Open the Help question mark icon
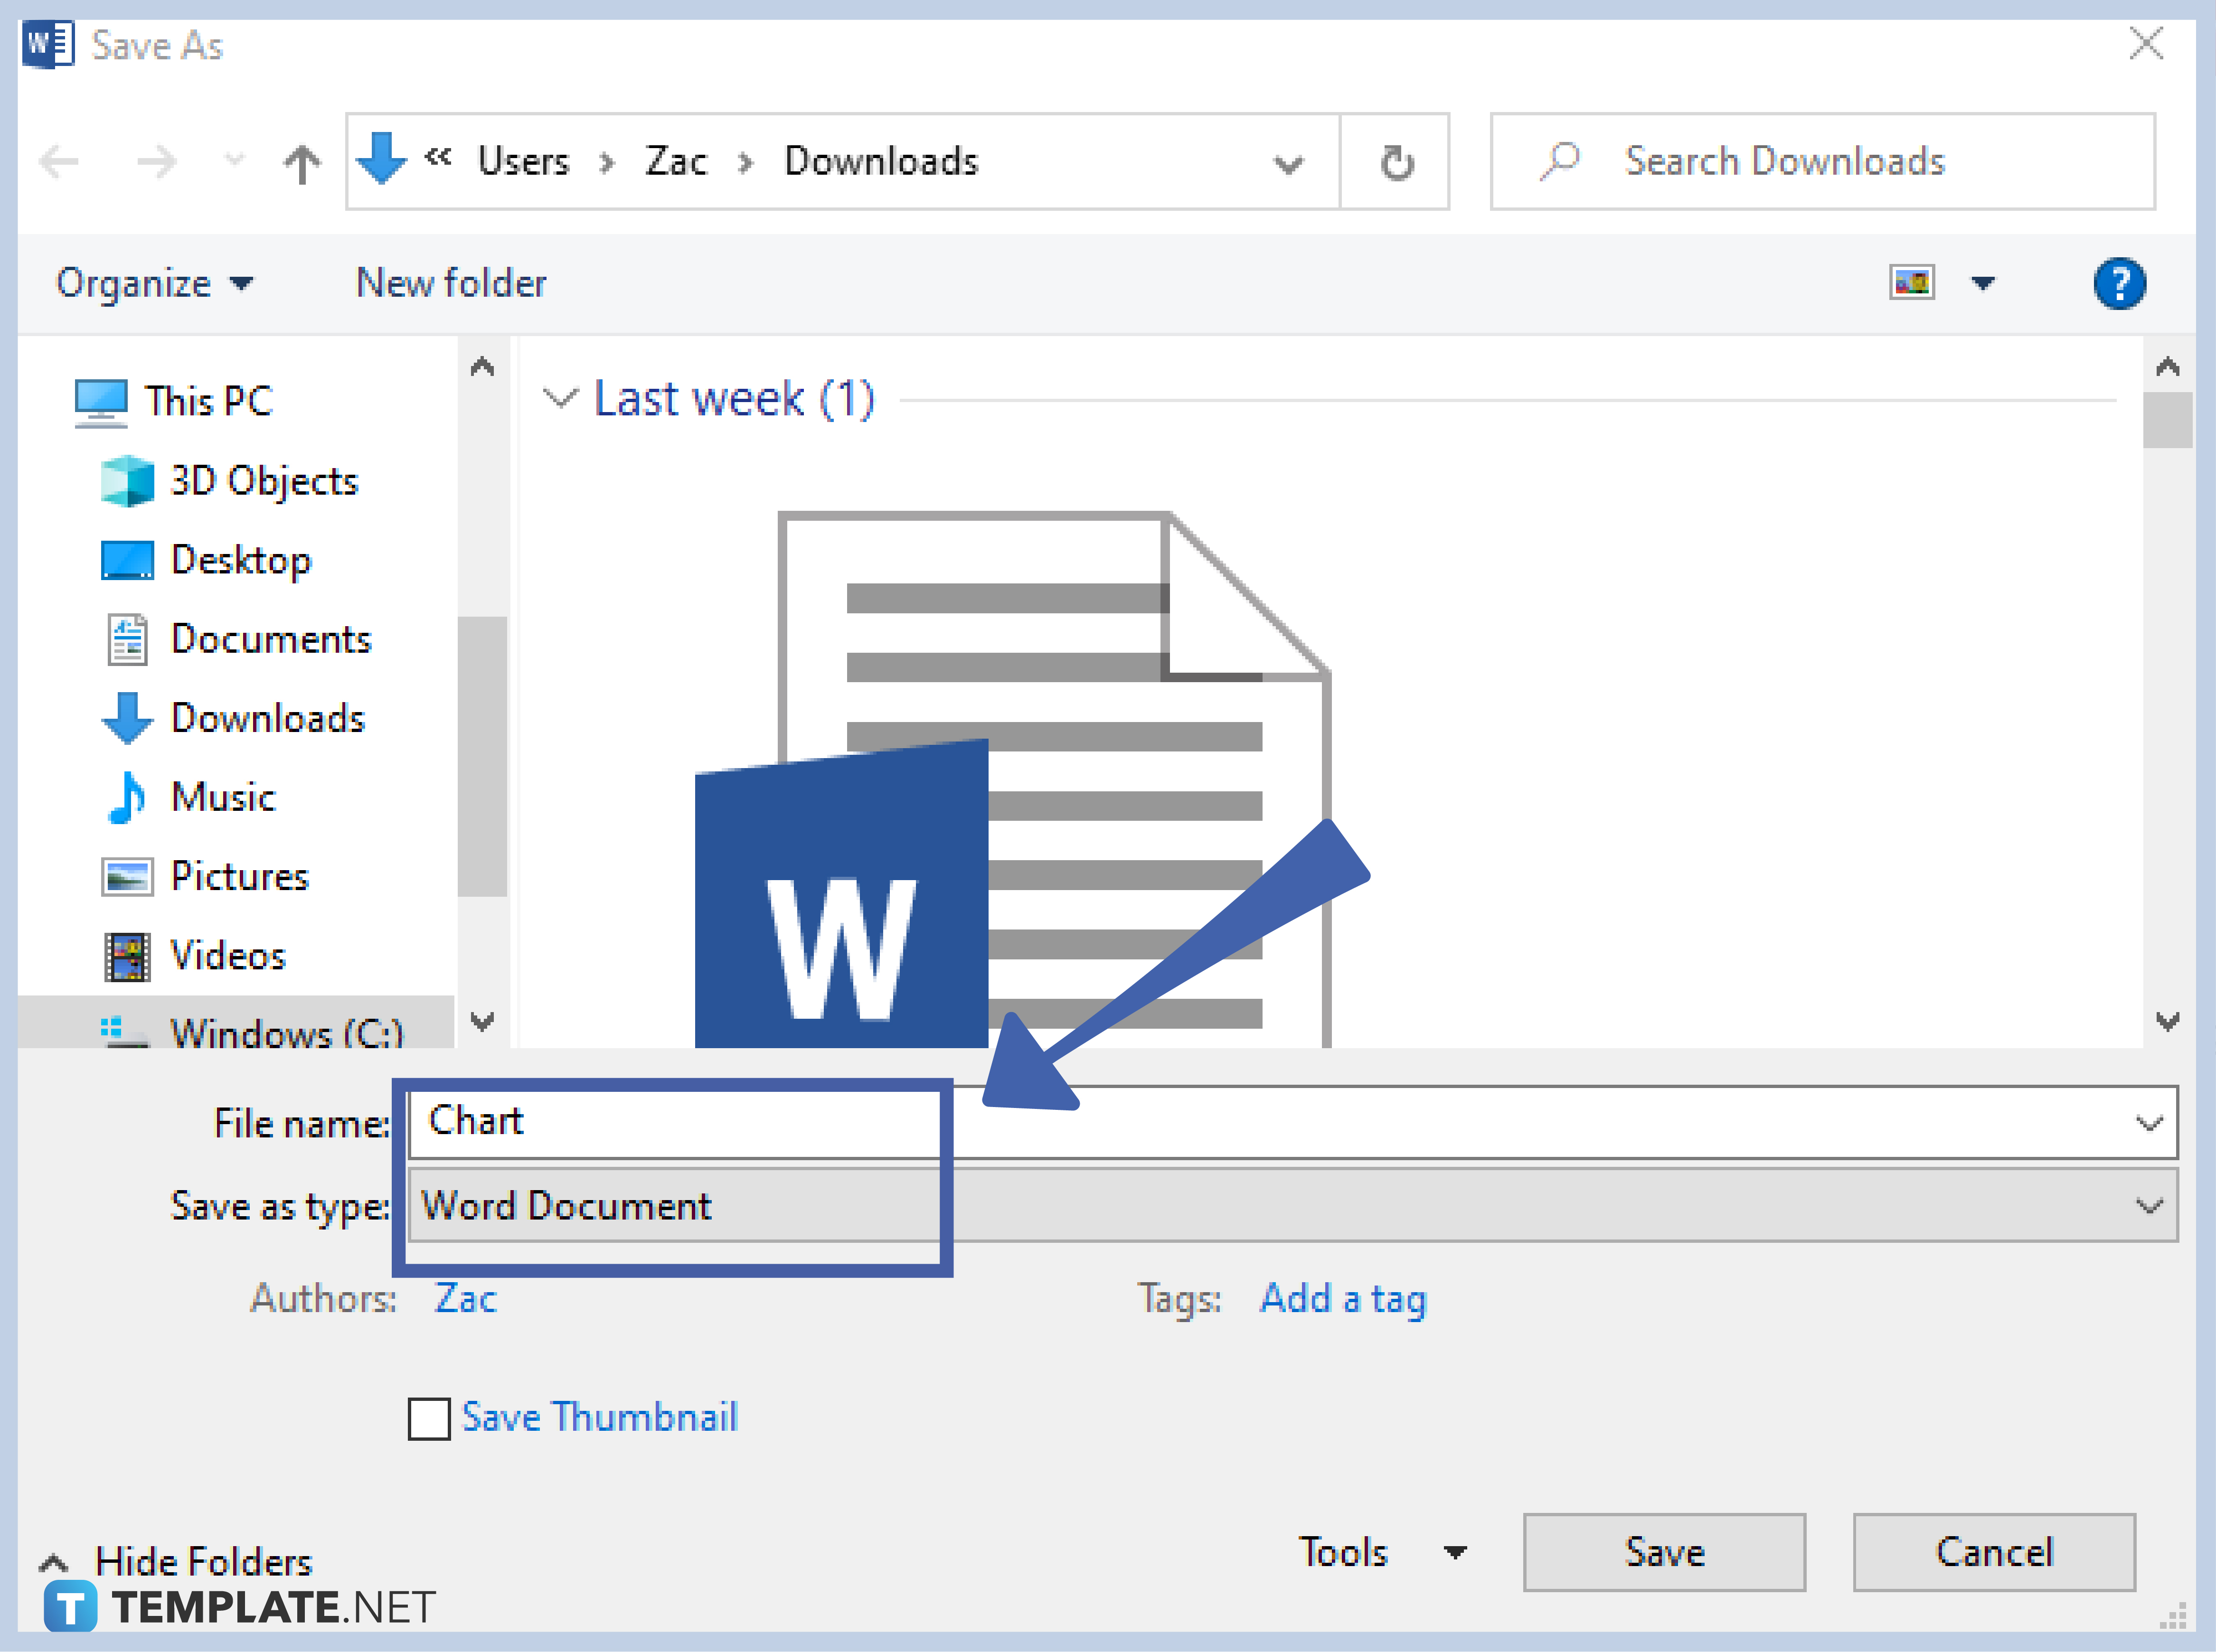2216x1652 pixels. [2121, 283]
